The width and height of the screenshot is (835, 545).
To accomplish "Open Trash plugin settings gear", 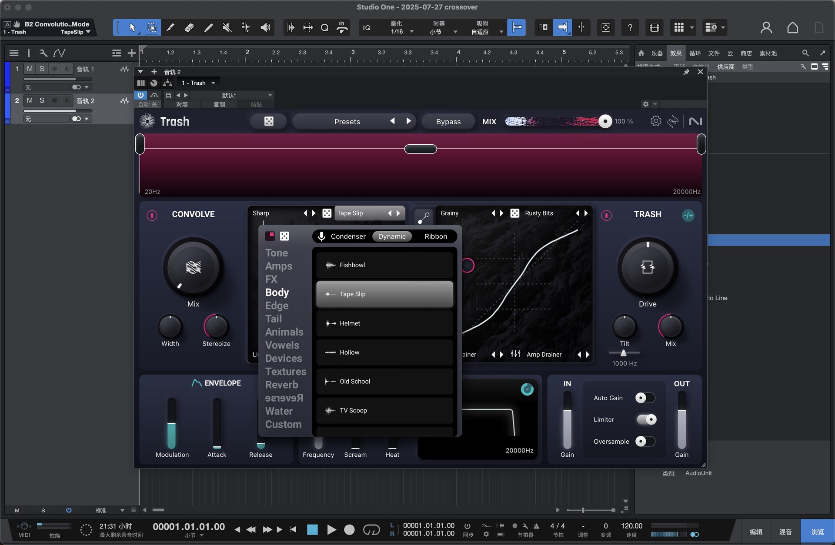I will 656,121.
